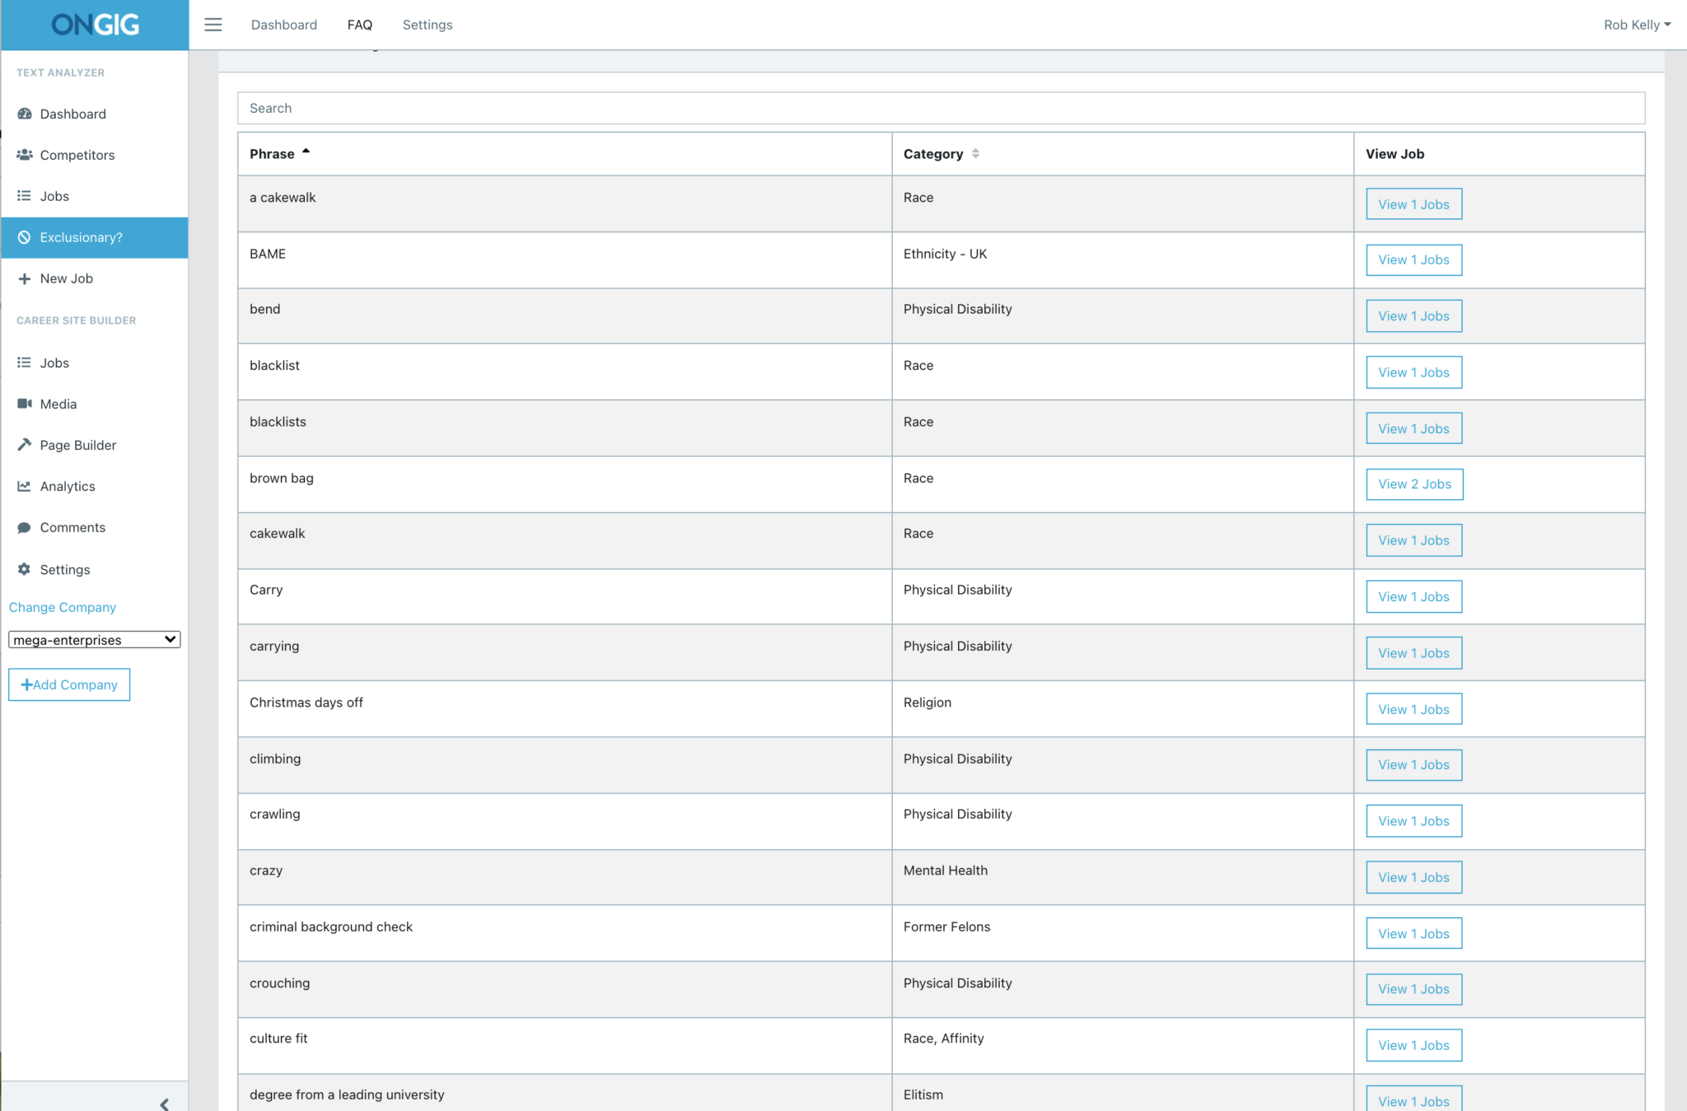Click the Comments speech bubble icon

coord(25,527)
